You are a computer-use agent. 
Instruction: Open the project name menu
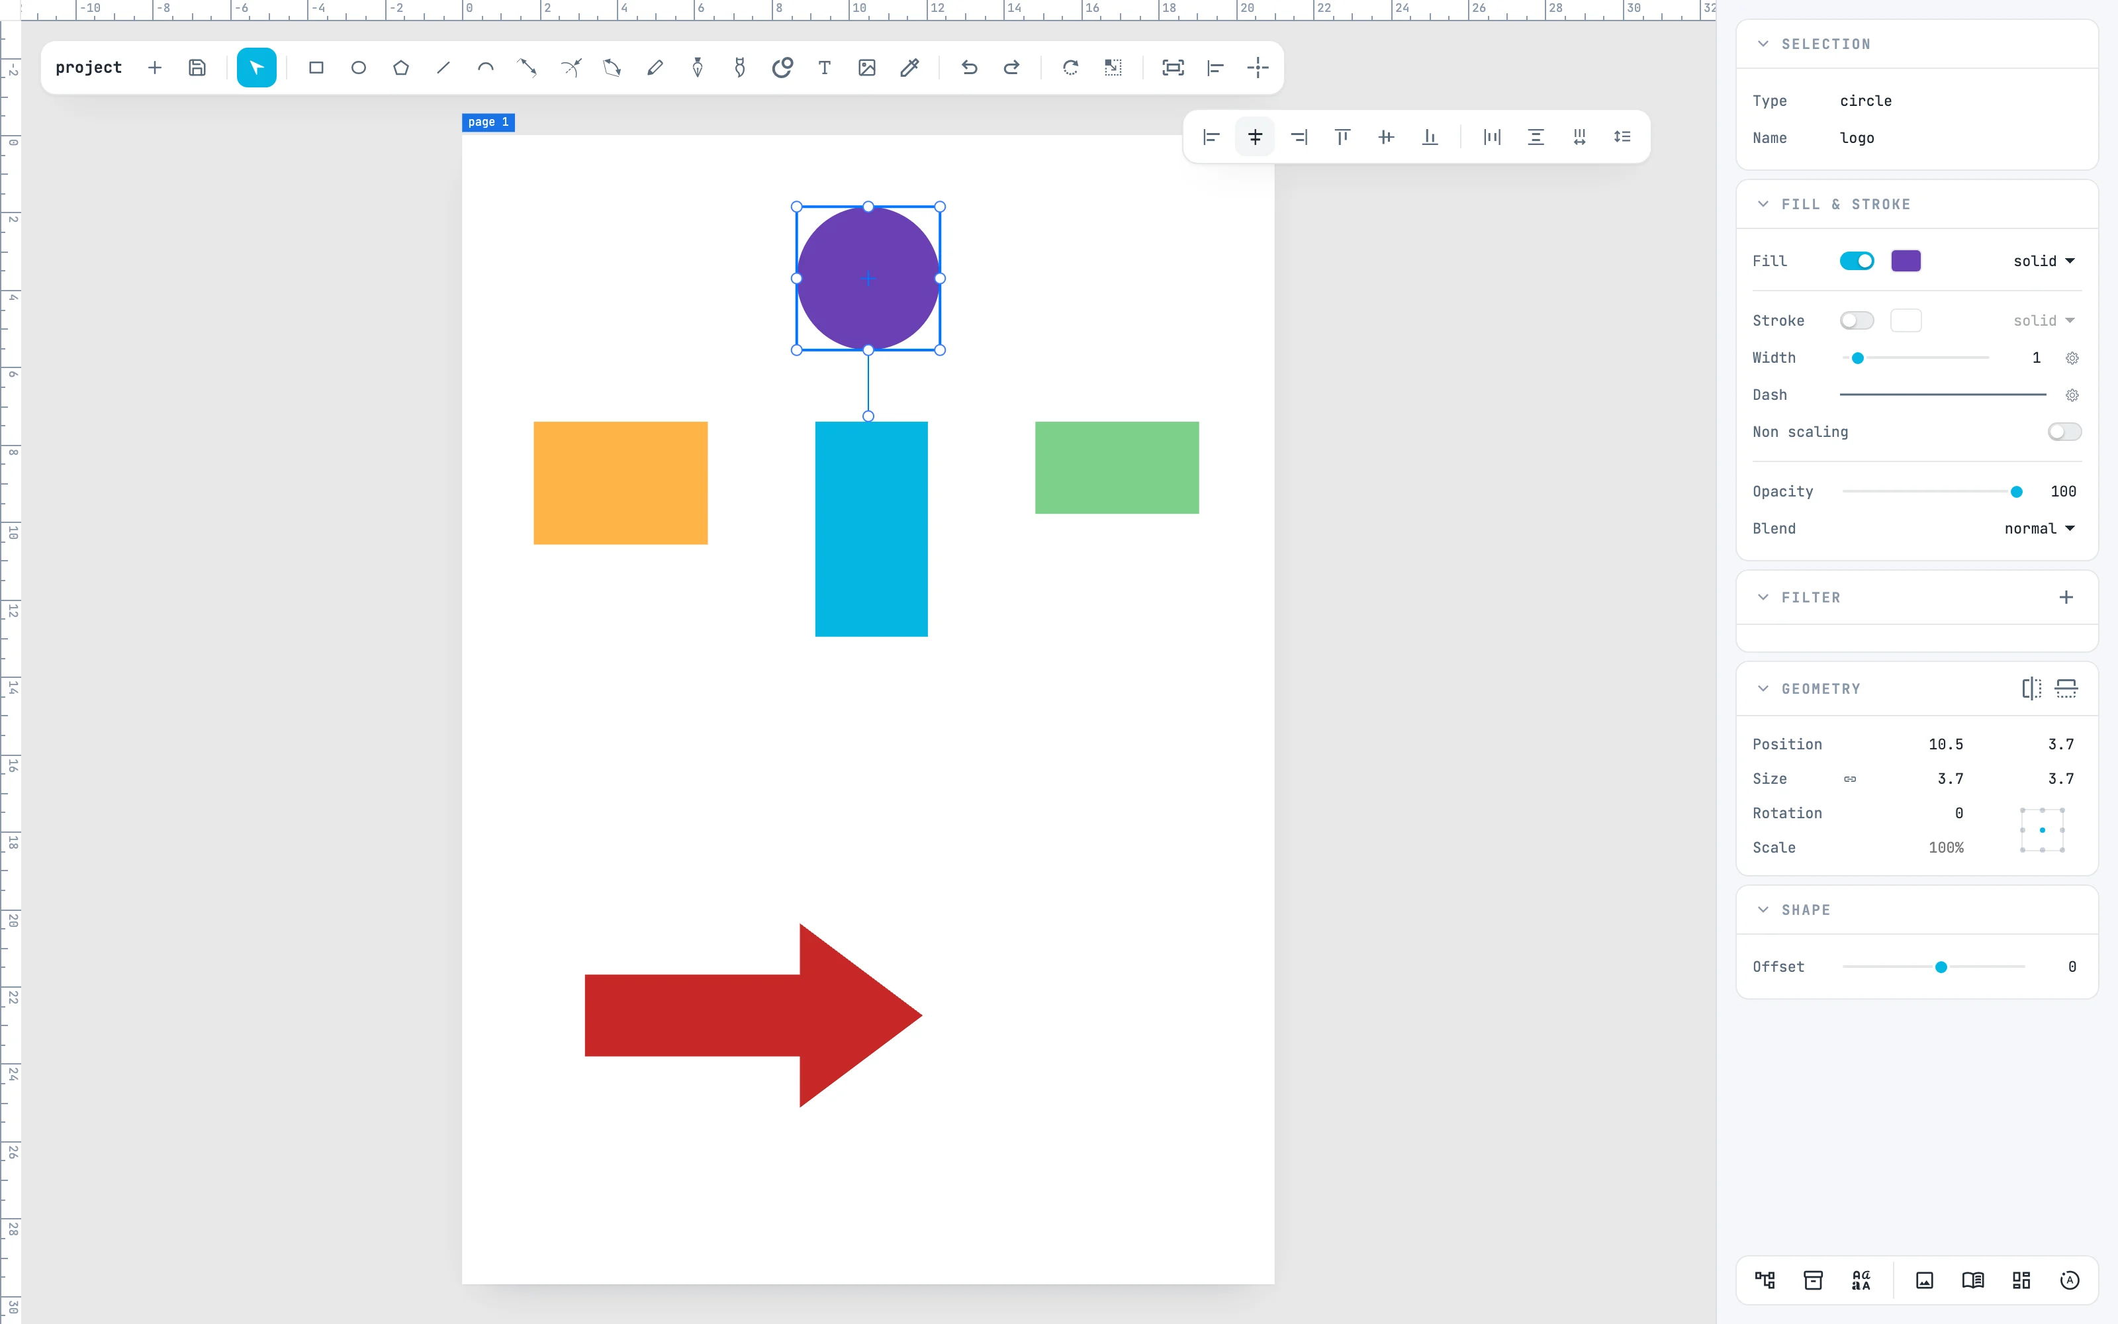pyautogui.click(x=89, y=68)
